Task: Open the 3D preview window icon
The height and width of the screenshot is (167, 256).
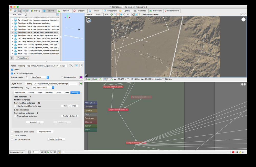Action: click(x=28, y=11)
